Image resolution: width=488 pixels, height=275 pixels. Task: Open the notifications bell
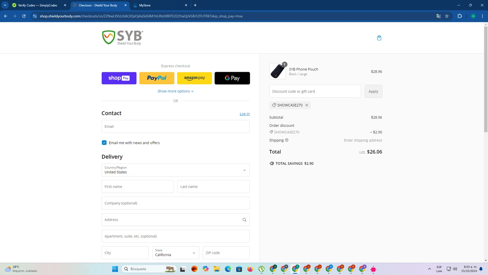[481, 269]
